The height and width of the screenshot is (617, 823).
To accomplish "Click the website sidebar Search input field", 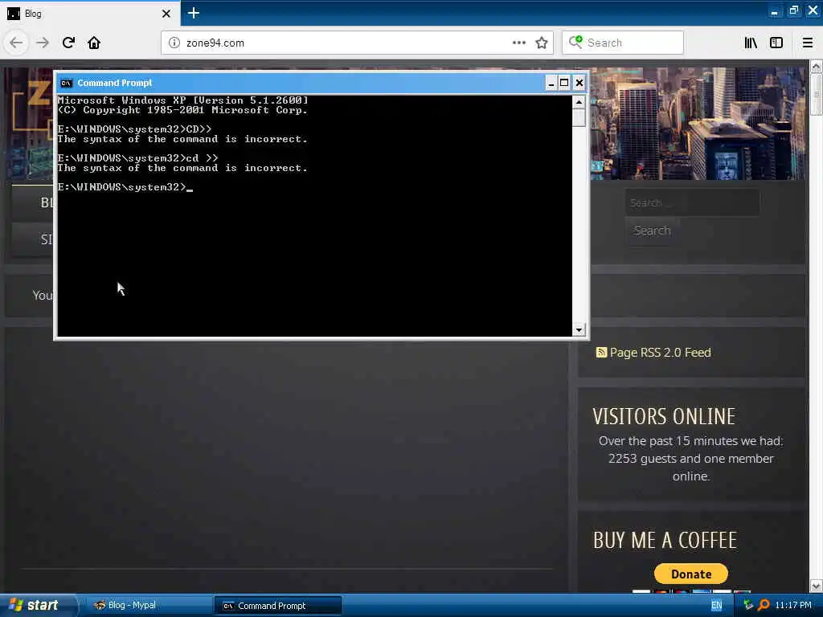I will point(692,202).
